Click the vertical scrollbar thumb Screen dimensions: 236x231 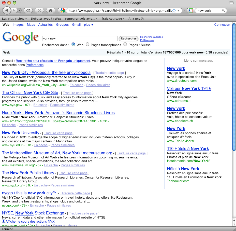[234, 87]
